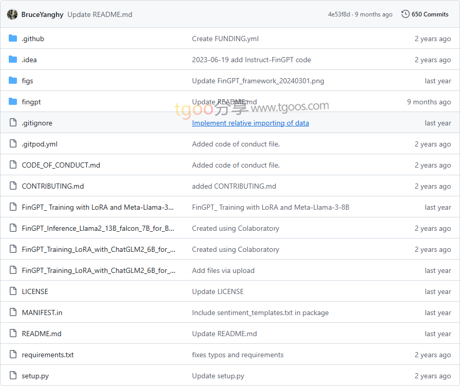Click the .idea folder icon
The width and height of the screenshot is (460, 386).
pos(13,60)
